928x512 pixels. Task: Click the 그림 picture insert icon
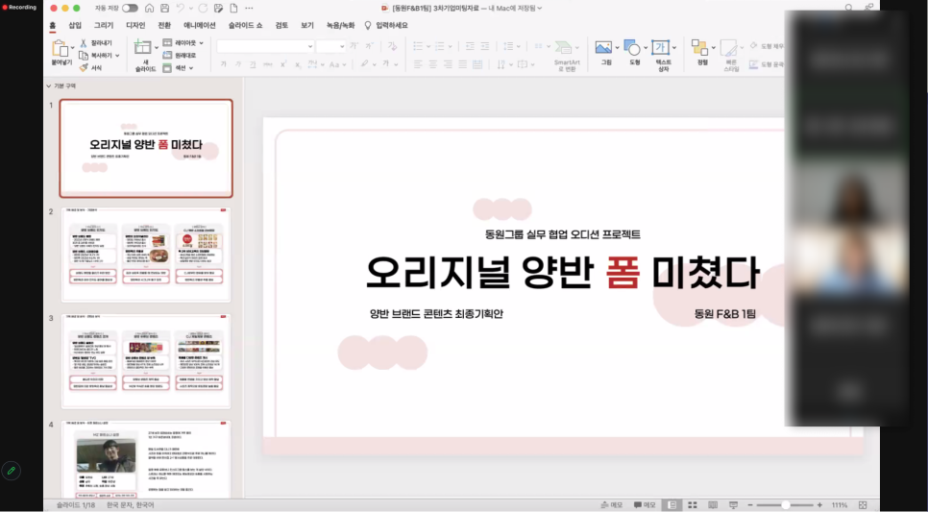click(603, 47)
